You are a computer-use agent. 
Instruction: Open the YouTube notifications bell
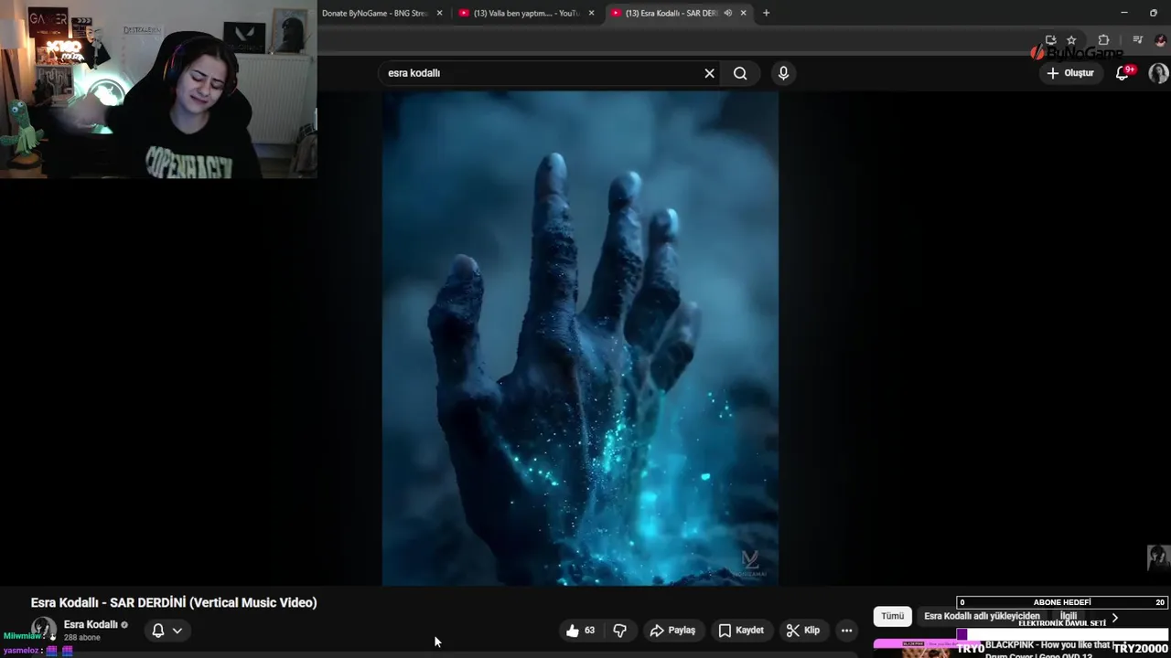point(1123,73)
